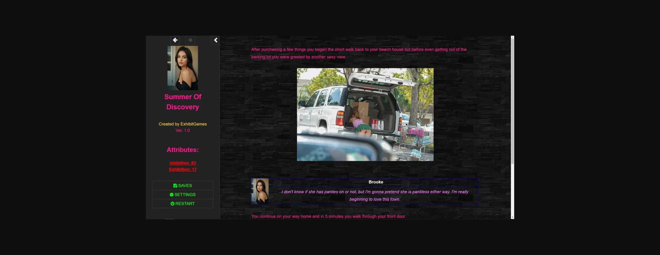Click the forward history arrow icon
This screenshot has height=255, width=660.
[190, 40]
